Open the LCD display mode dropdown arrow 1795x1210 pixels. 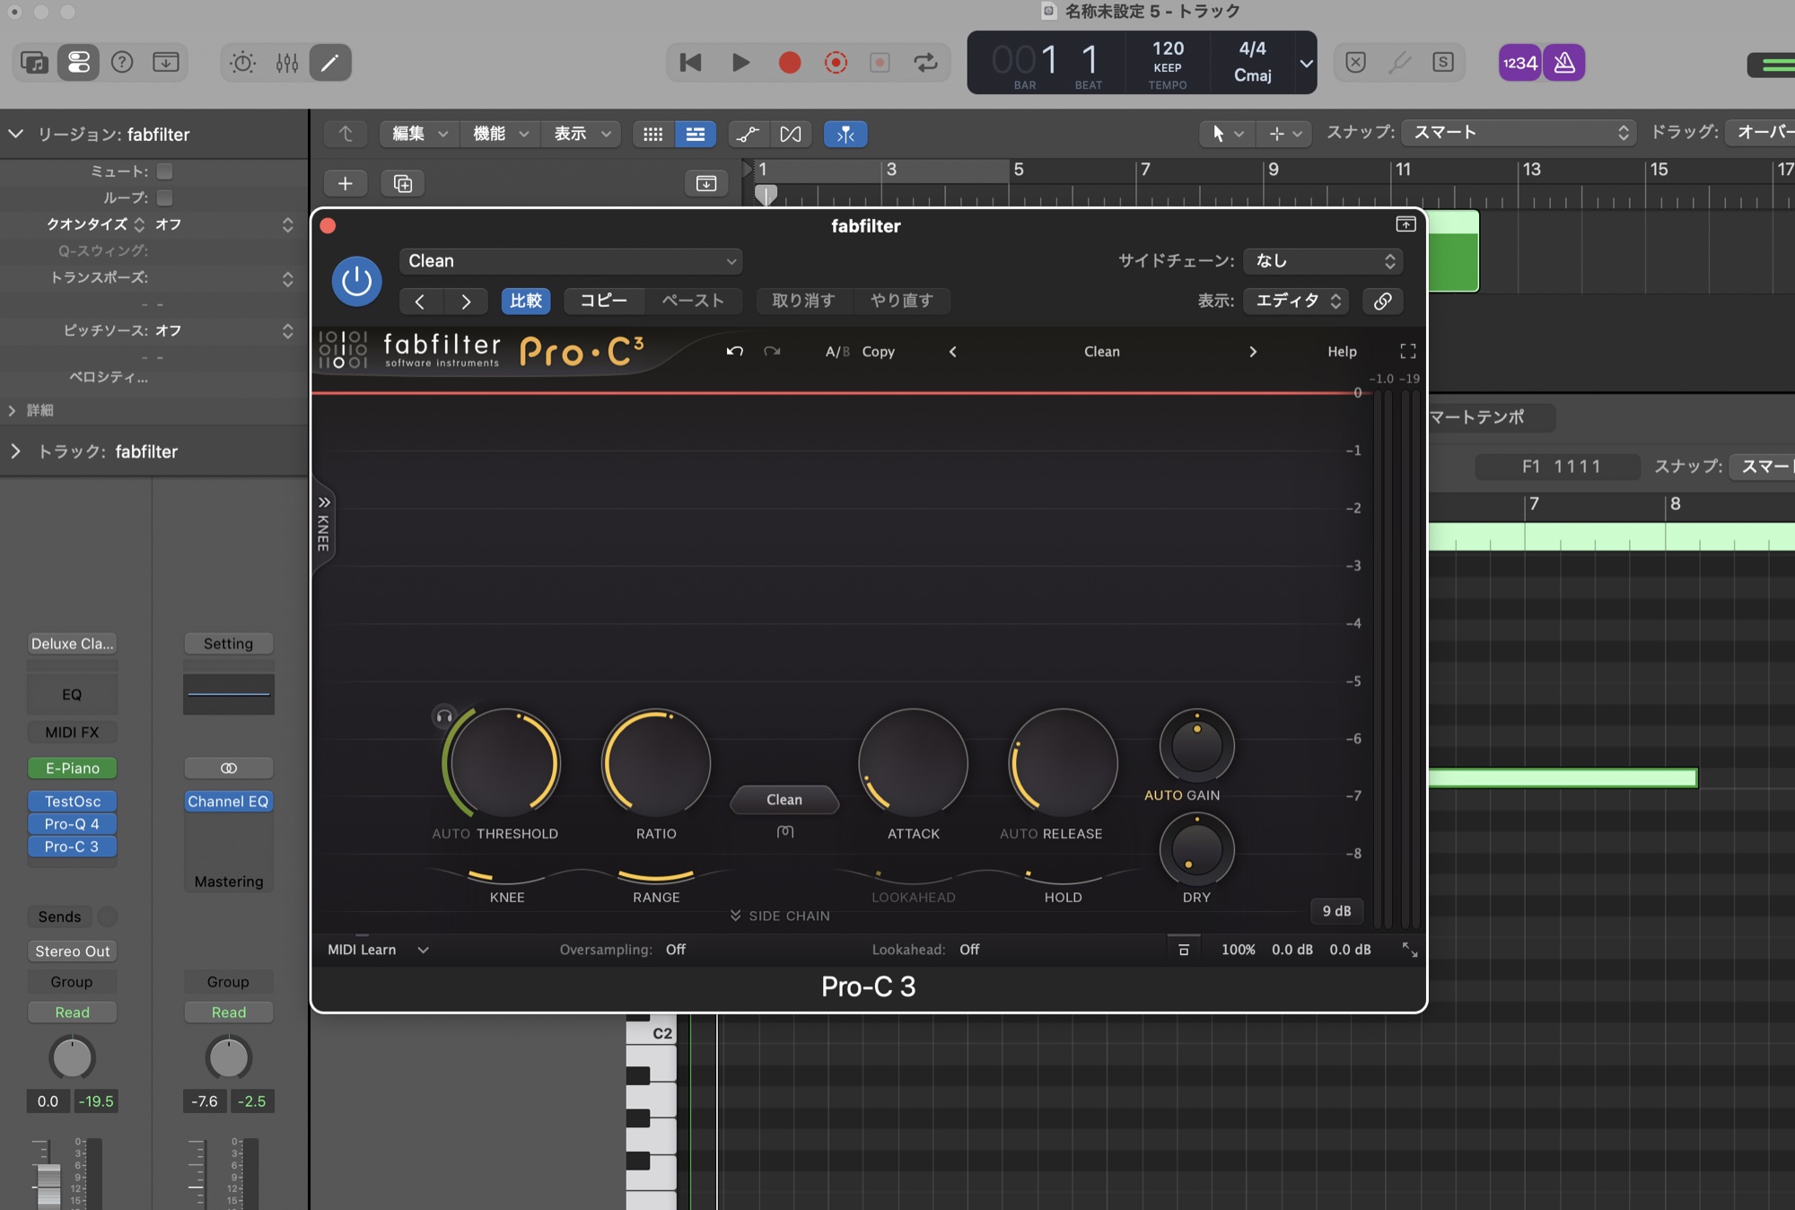tap(1306, 63)
